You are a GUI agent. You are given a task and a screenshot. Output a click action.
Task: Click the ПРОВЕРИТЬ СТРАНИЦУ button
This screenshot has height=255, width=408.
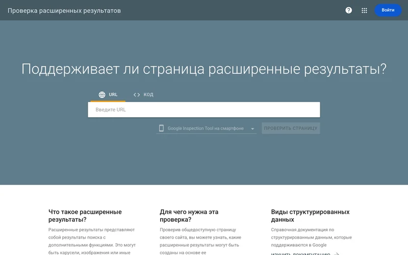291,129
